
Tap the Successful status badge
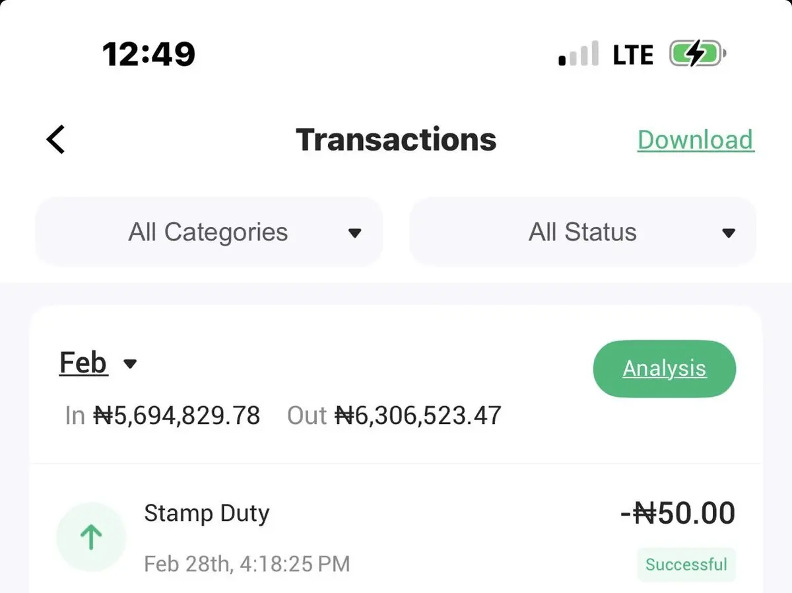[x=686, y=565]
